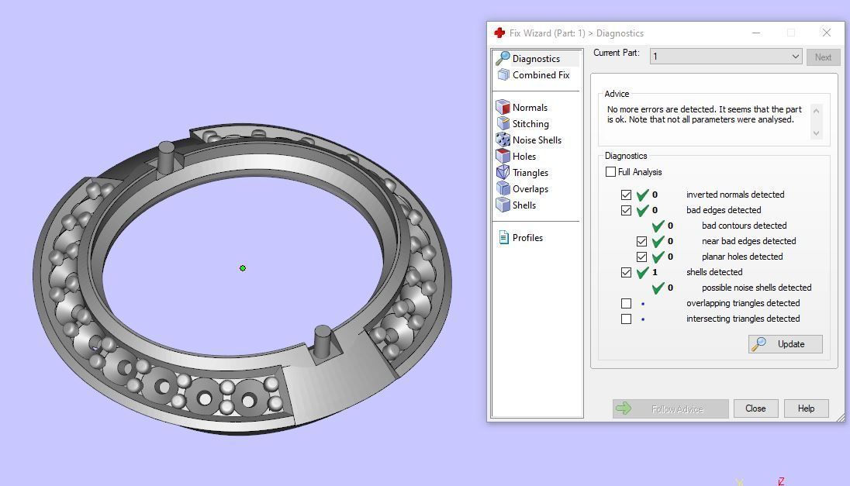The width and height of the screenshot is (850, 486).
Task: Click the green checkmark beside inverted normals
Action: pyautogui.click(x=643, y=195)
